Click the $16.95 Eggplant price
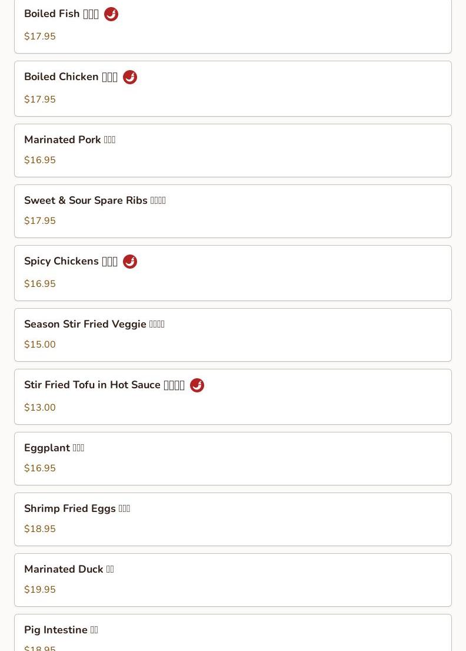466x651 pixels. coord(40,468)
